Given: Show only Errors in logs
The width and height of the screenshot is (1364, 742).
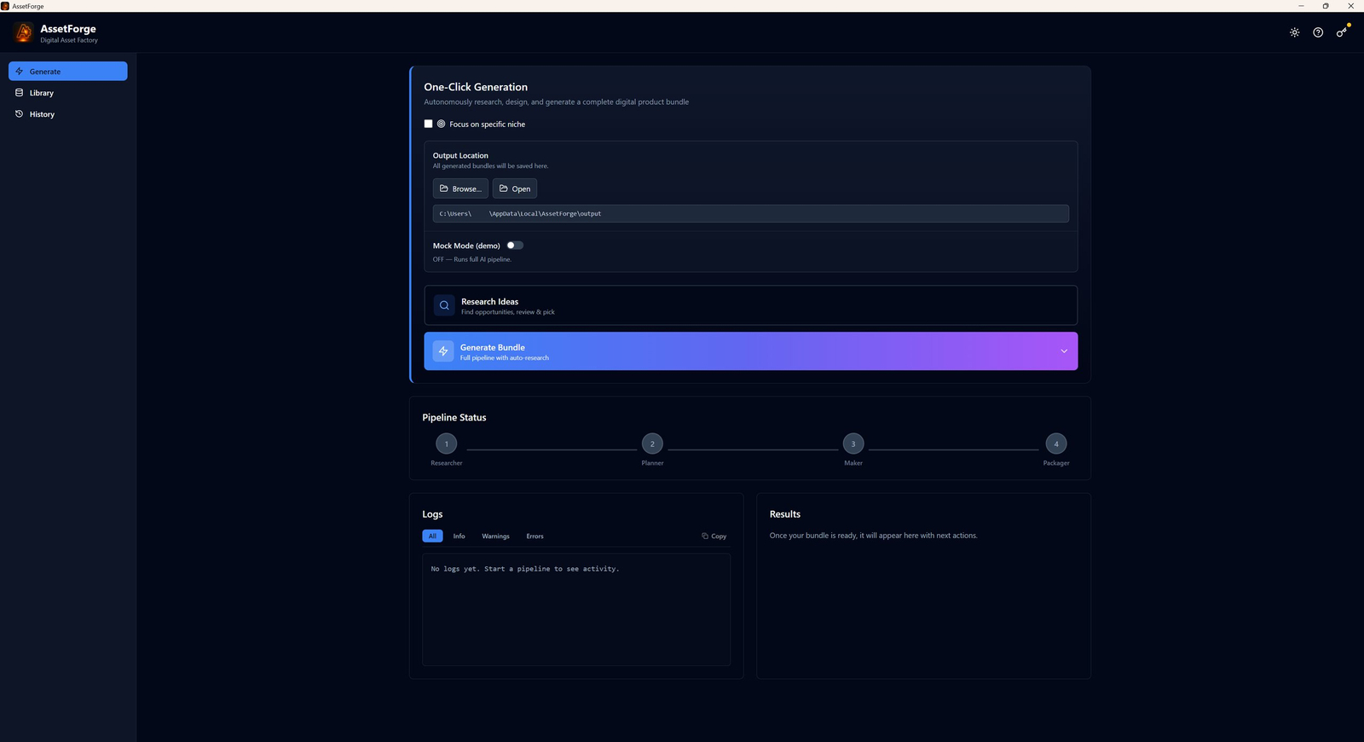Looking at the screenshot, I should pyautogui.click(x=535, y=536).
